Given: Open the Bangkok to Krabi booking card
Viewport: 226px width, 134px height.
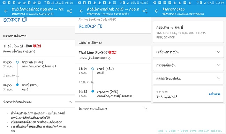Looking at the screenshot, I should click(188, 32).
